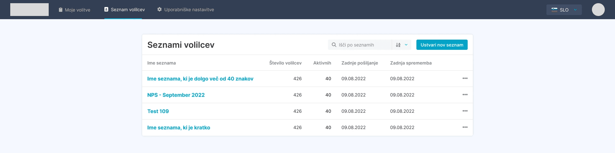Image resolution: width=615 pixels, height=153 pixels.
Task: Click the contact-list icon beside Seznam volilcev
Action: [106, 9]
